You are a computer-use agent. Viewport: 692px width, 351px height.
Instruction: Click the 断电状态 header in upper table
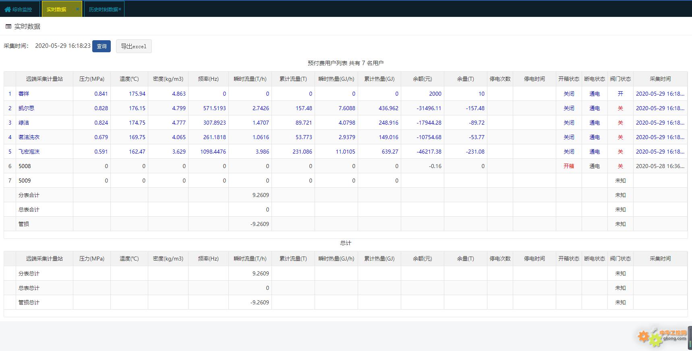coord(595,79)
